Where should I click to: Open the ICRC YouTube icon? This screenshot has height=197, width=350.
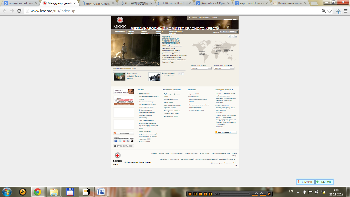pos(124,141)
